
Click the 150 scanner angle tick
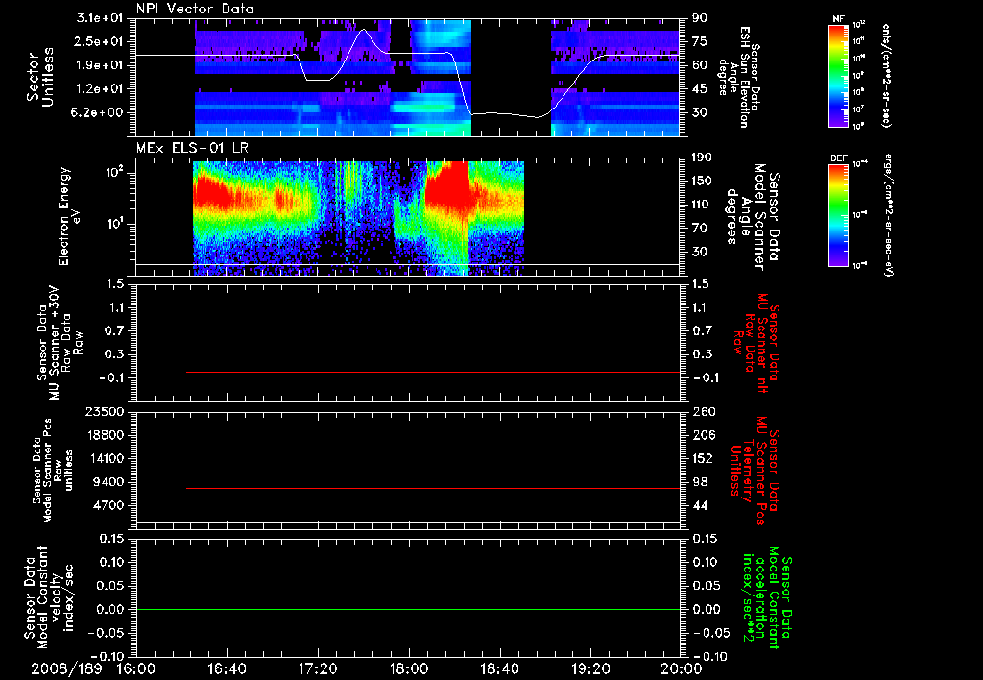(x=703, y=182)
